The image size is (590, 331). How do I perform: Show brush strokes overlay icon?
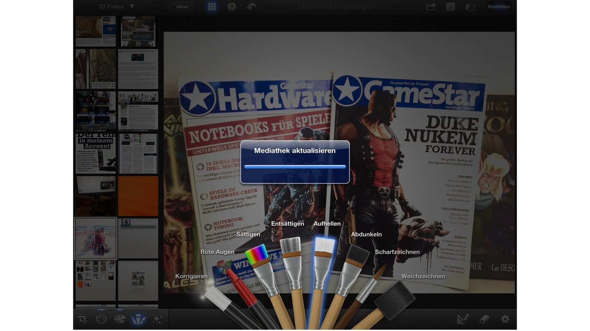click(x=463, y=319)
